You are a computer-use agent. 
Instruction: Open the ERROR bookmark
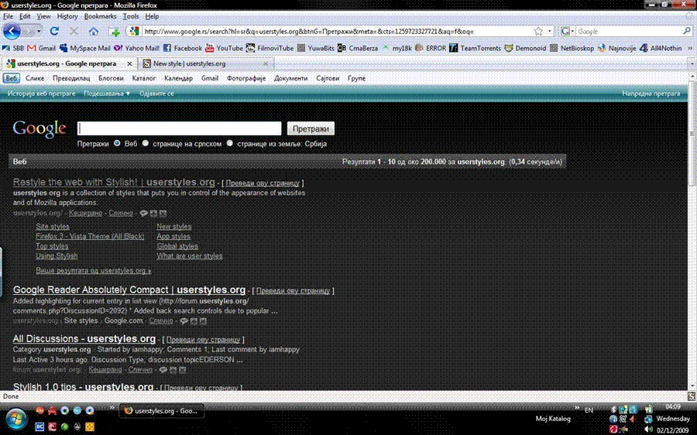click(x=431, y=48)
